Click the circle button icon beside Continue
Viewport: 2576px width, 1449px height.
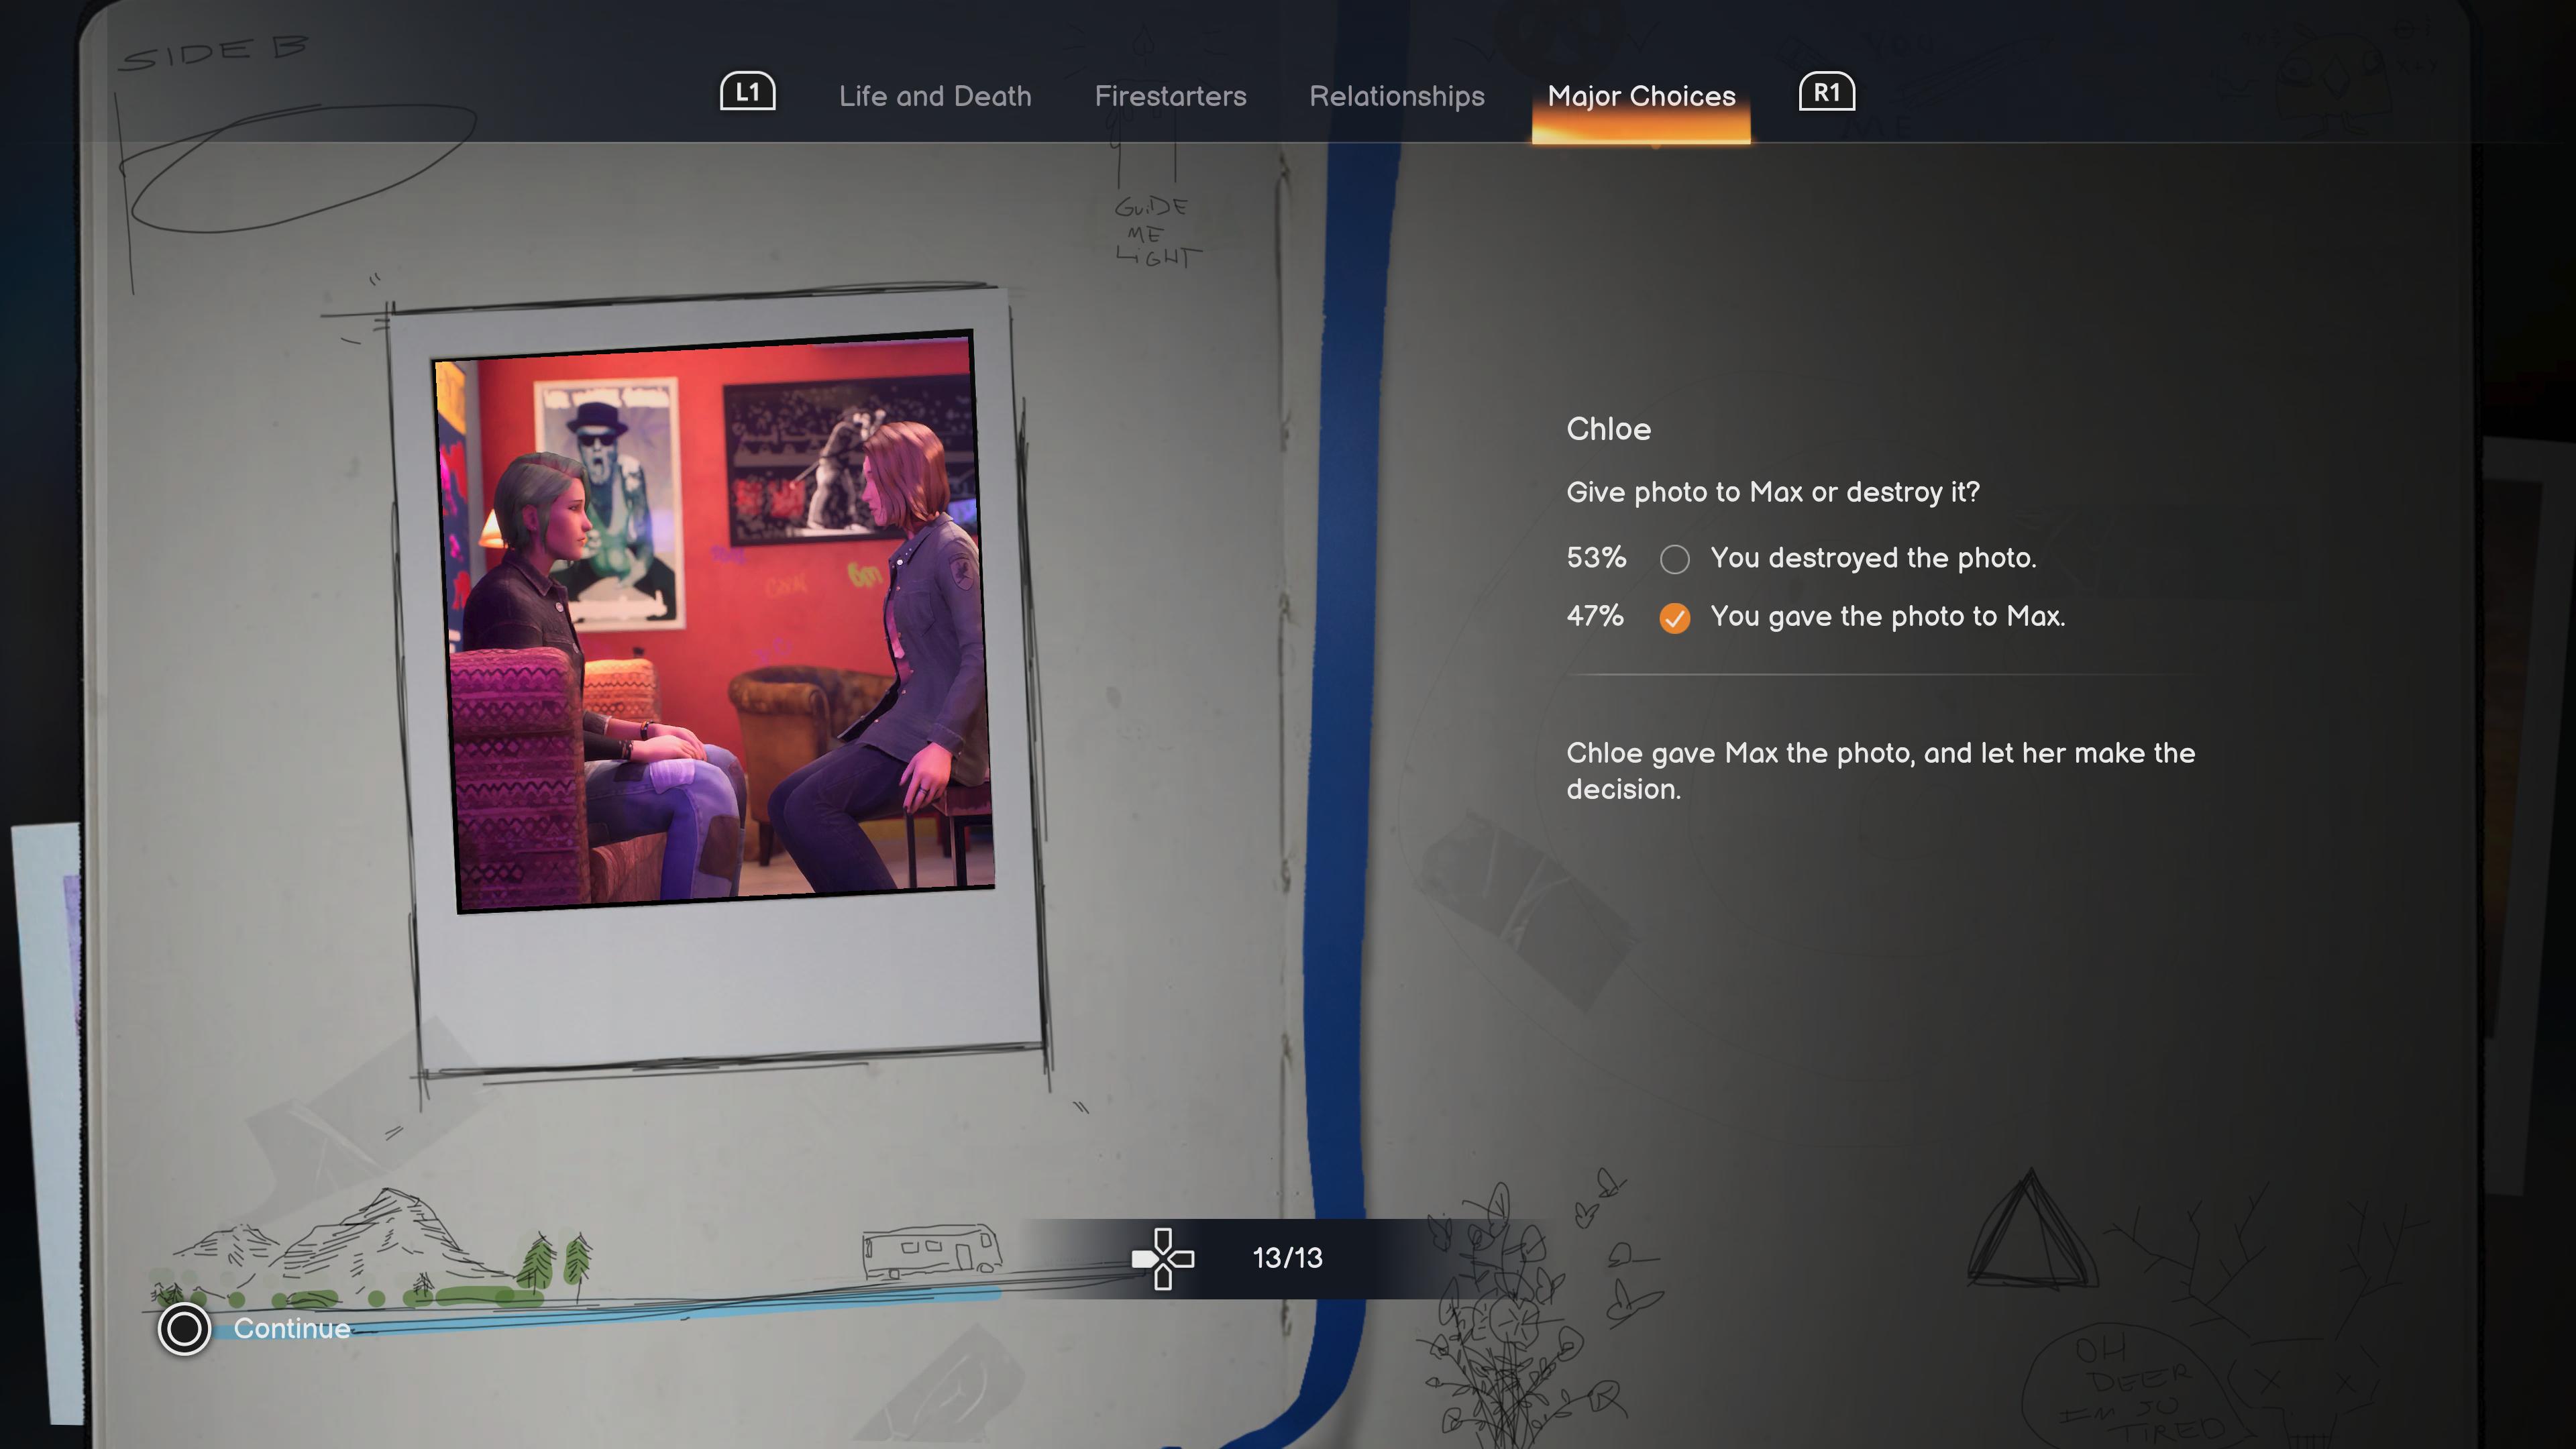[184, 1329]
